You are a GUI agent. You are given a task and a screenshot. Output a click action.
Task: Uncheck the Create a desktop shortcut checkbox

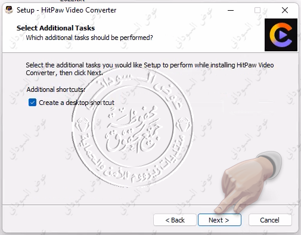click(x=32, y=103)
